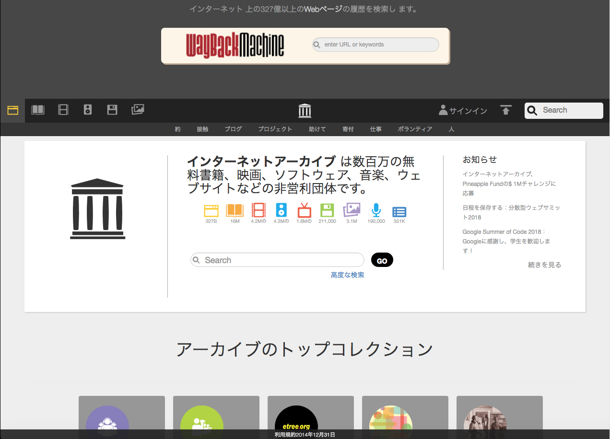Open the 人 menu item
610x439 pixels.
[x=451, y=129]
